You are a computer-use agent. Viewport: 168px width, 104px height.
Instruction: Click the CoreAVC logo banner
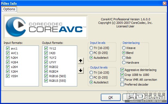tap(46, 27)
